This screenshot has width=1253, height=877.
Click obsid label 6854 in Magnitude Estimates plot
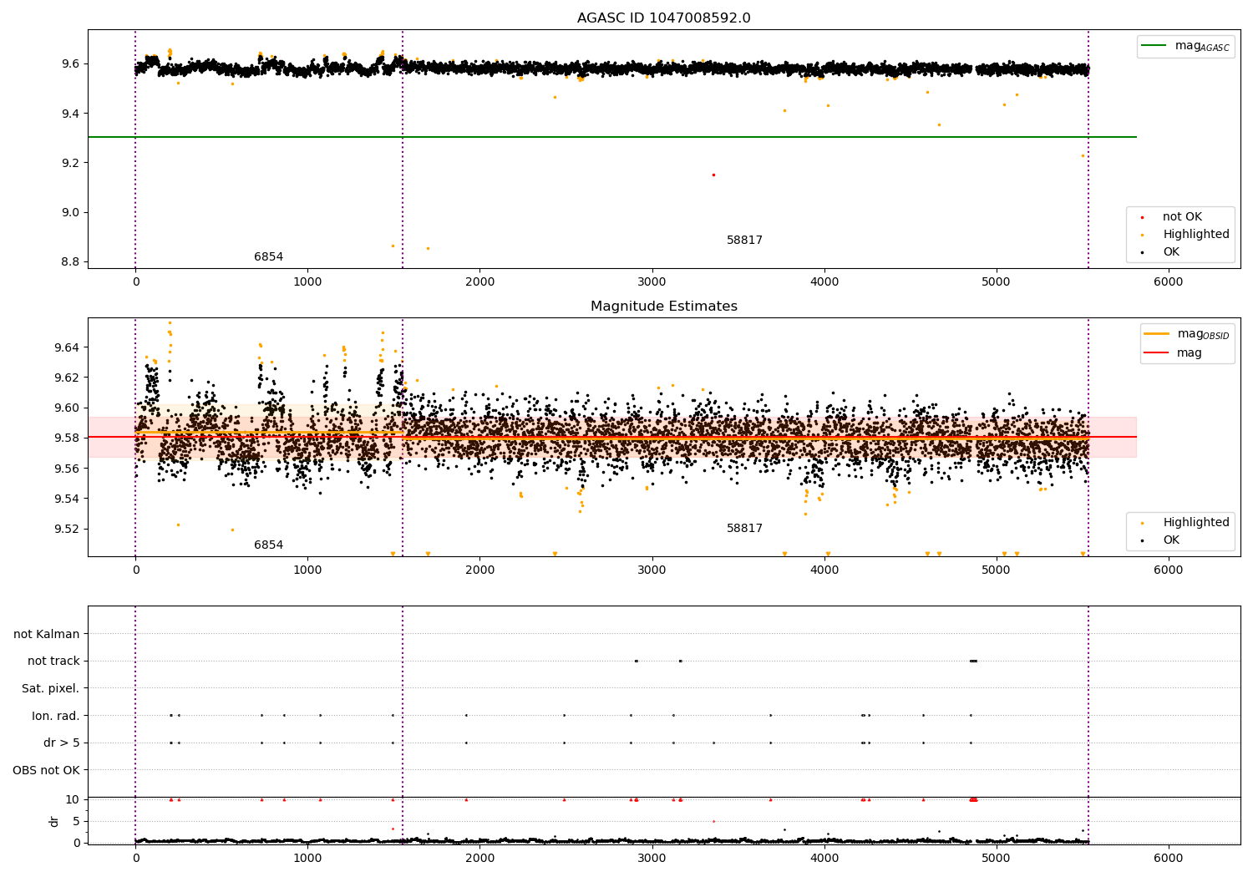point(268,545)
